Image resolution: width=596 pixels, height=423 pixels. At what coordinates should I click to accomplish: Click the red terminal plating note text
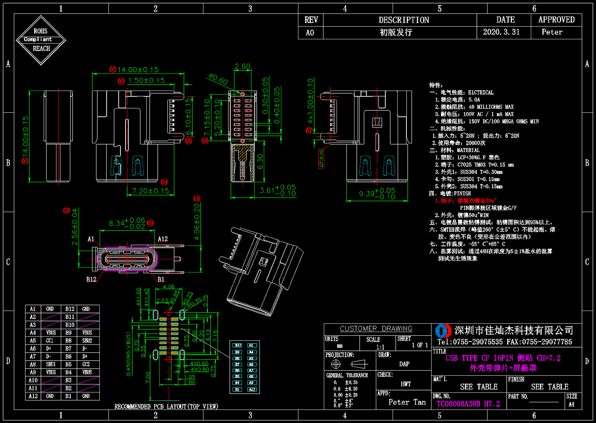click(466, 201)
